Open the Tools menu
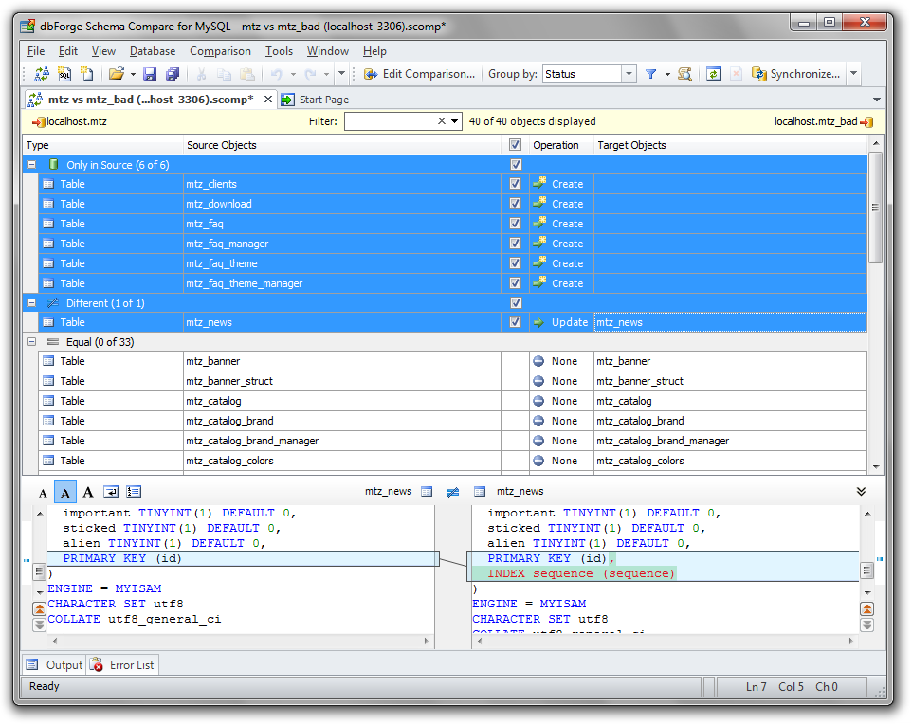Image resolution: width=912 pixels, height=724 pixels. 279,51
